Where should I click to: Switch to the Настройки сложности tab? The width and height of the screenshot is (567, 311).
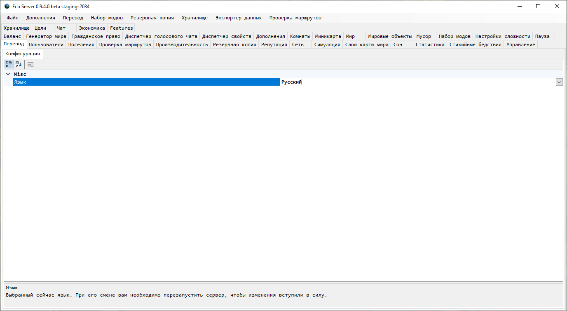[x=503, y=36]
